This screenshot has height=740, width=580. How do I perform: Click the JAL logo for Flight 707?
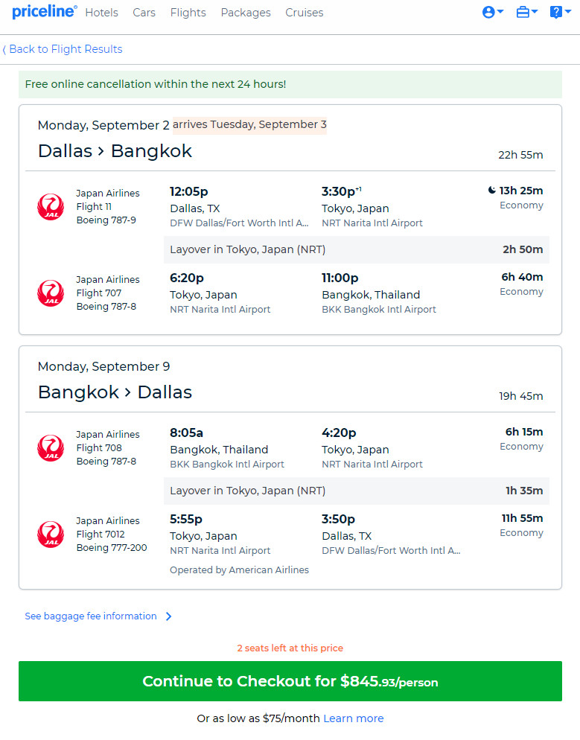(51, 293)
